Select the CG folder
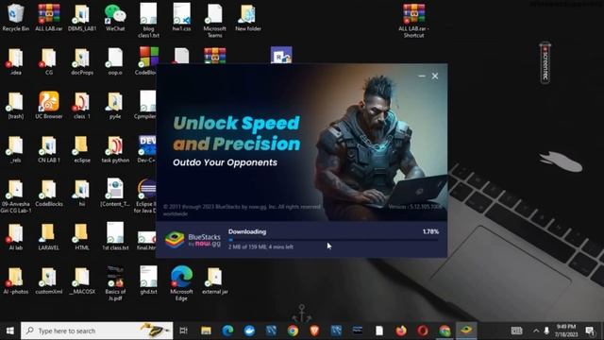604x340 pixels. [x=49, y=60]
